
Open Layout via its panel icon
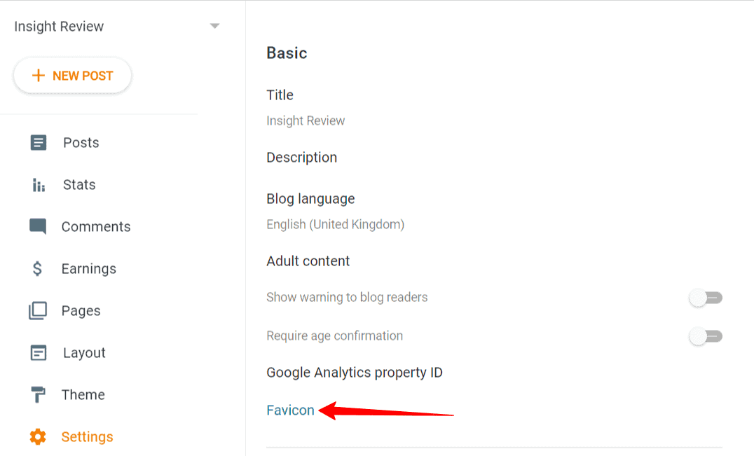[37, 352]
